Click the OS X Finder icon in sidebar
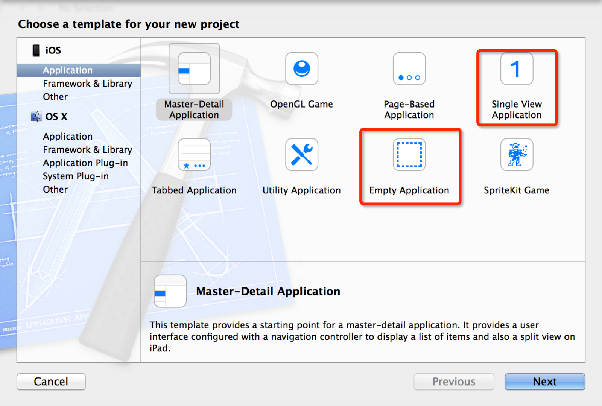Image resolution: width=602 pixels, height=406 pixels. 36,116
